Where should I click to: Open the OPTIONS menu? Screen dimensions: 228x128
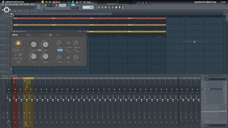[26, 5]
